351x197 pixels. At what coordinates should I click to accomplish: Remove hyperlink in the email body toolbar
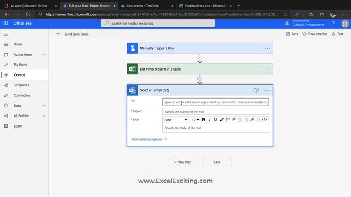pyautogui.click(x=258, y=120)
